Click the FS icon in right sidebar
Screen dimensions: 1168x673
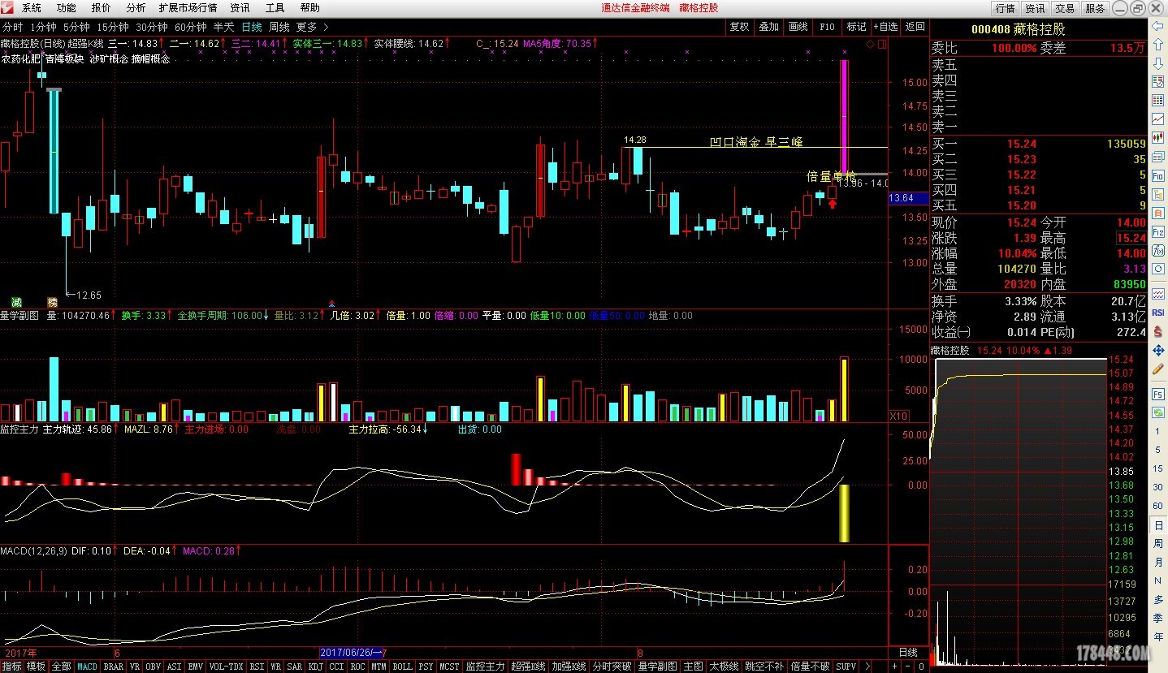(1158, 394)
